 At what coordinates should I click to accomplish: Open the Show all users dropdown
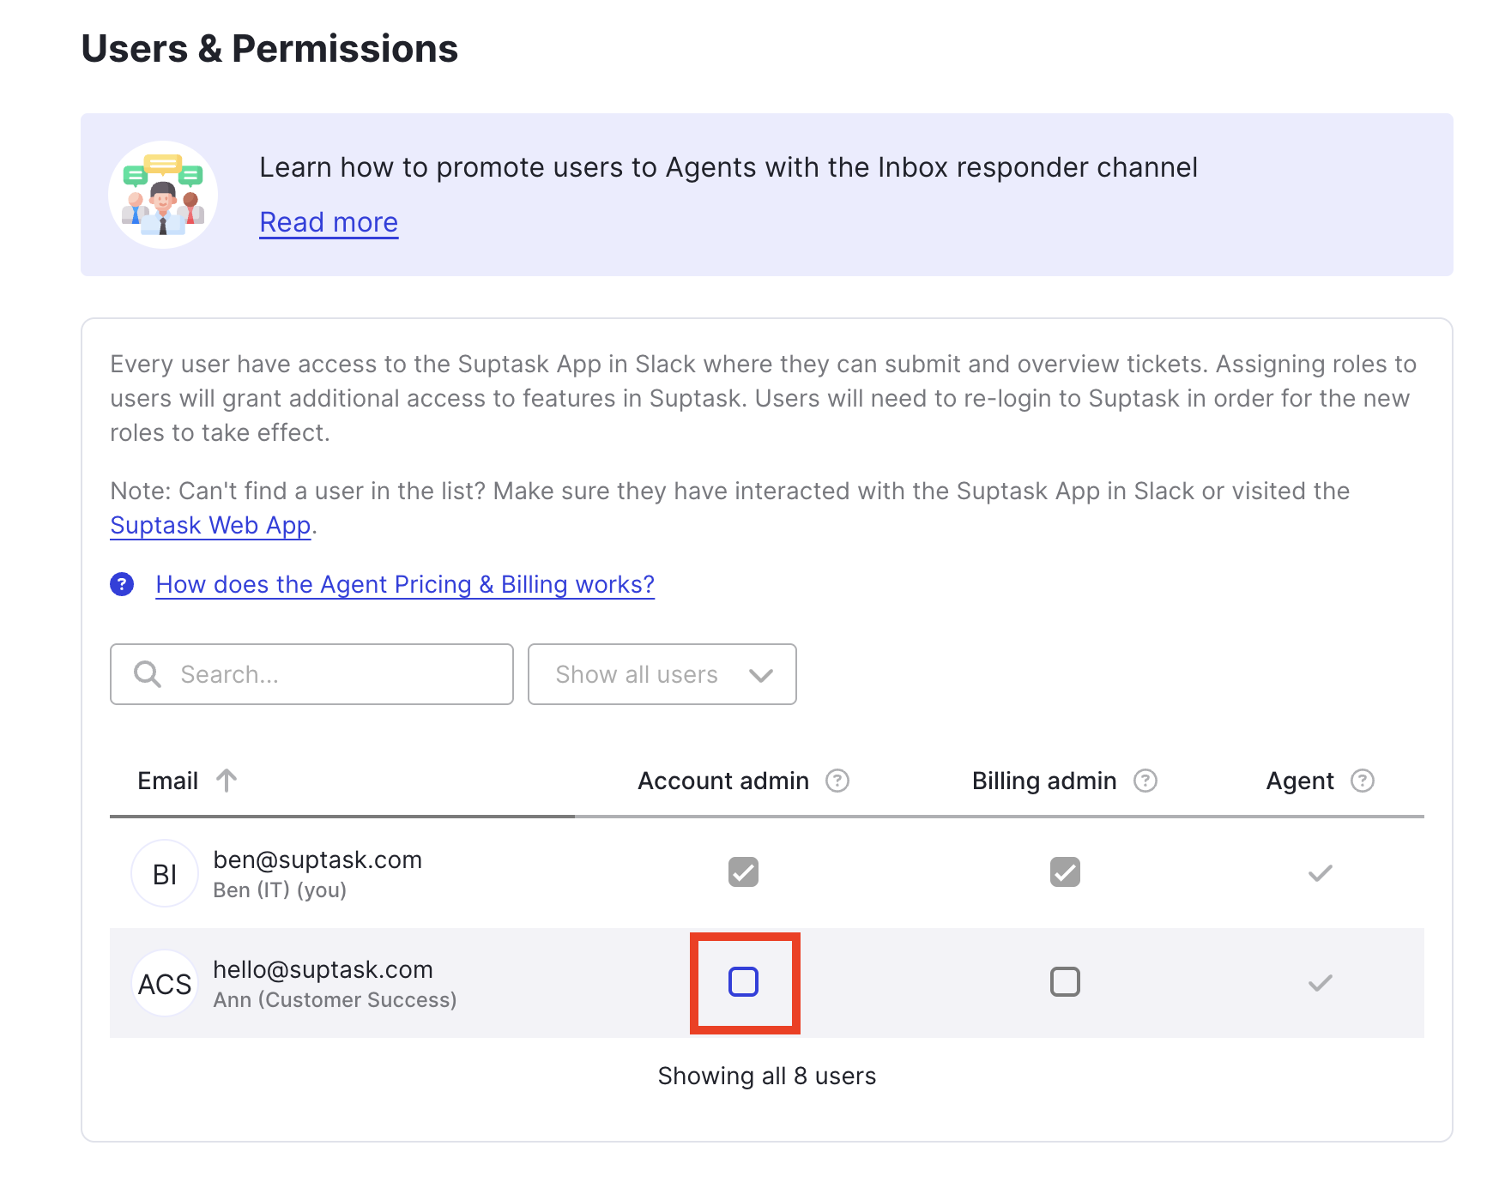662,674
